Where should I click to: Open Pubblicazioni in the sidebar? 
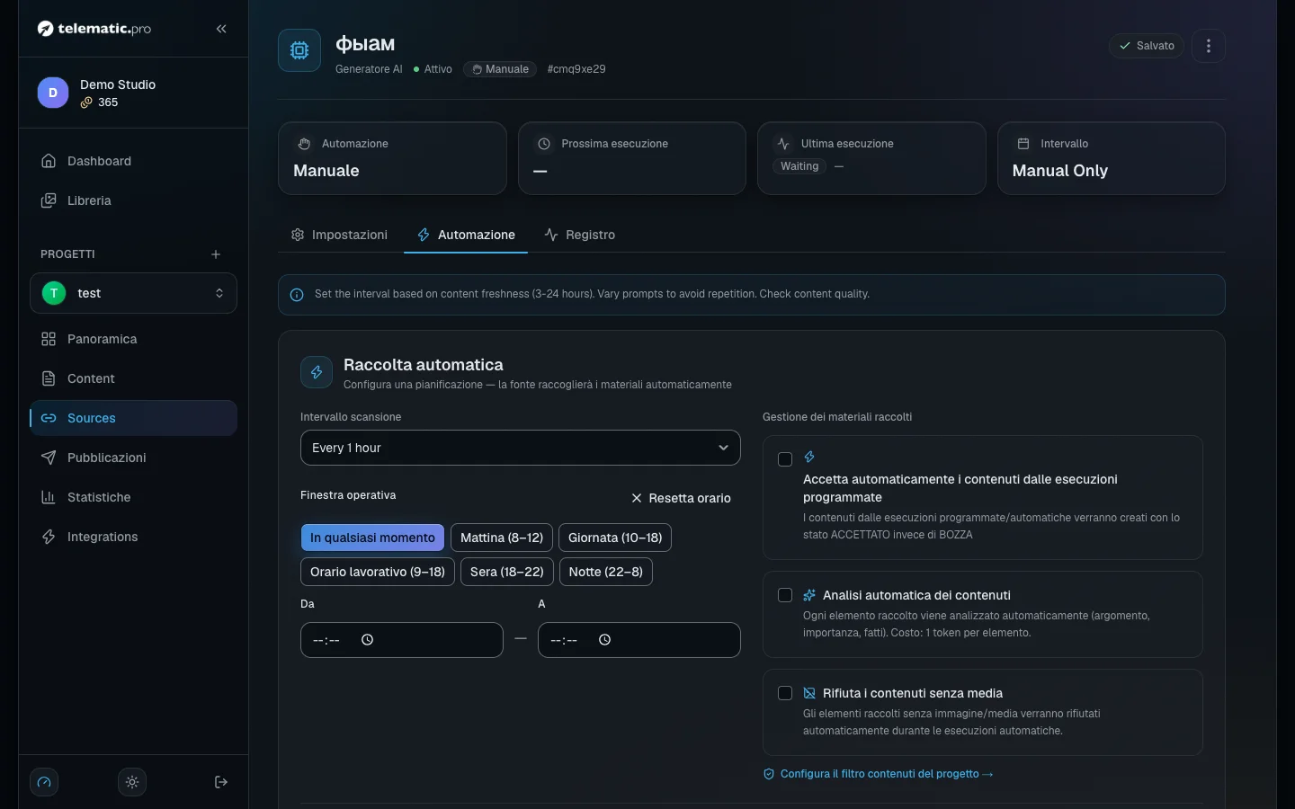pyautogui.click(x=133, y=458)
